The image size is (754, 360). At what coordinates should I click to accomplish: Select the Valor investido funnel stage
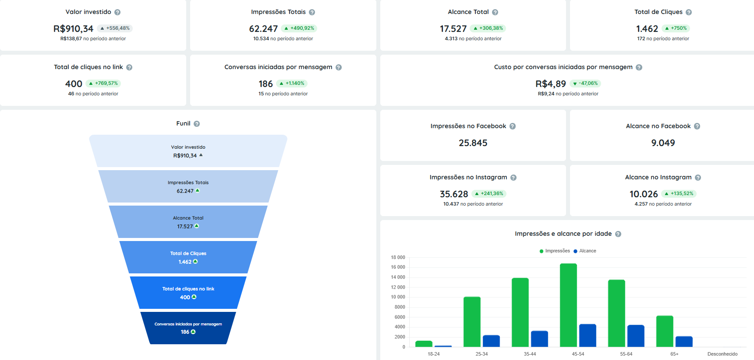188,151
